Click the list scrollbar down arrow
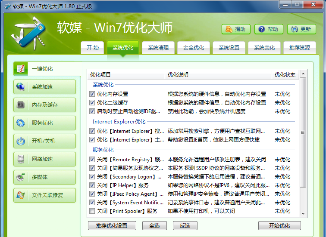The image size is (326, 237). click(303, 214)
